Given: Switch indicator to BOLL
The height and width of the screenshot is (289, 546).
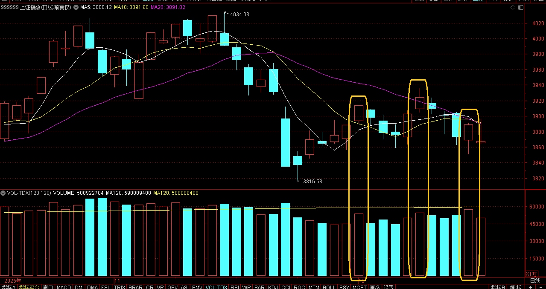Looking at the screenshot, I should click(328, 287).
